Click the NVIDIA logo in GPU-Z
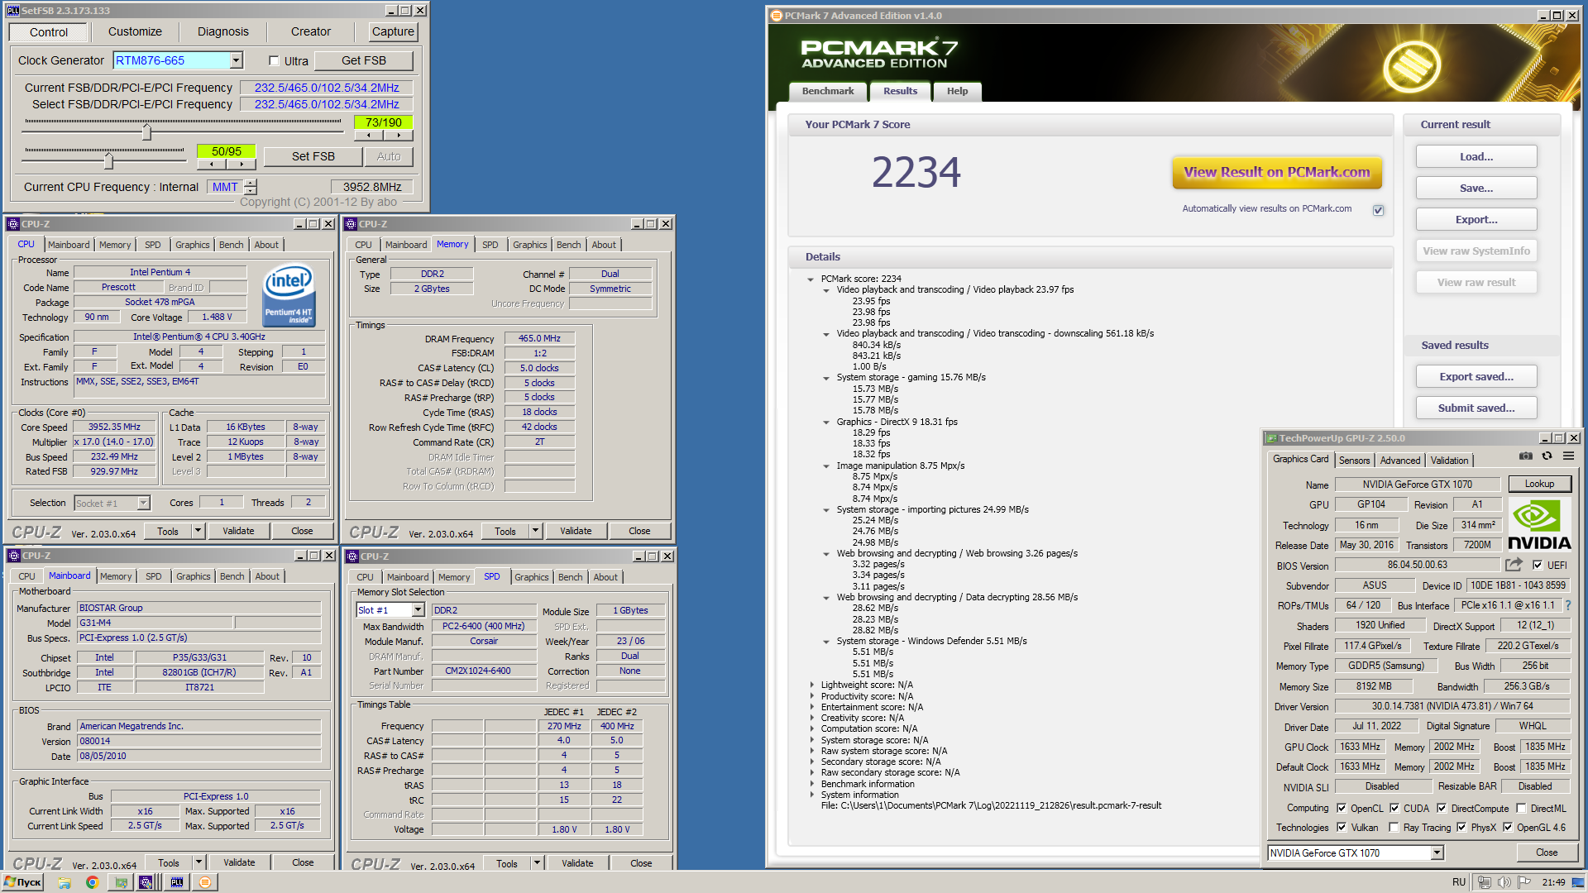This screenshot has height=893, width=1588. tap(1538, 525)
